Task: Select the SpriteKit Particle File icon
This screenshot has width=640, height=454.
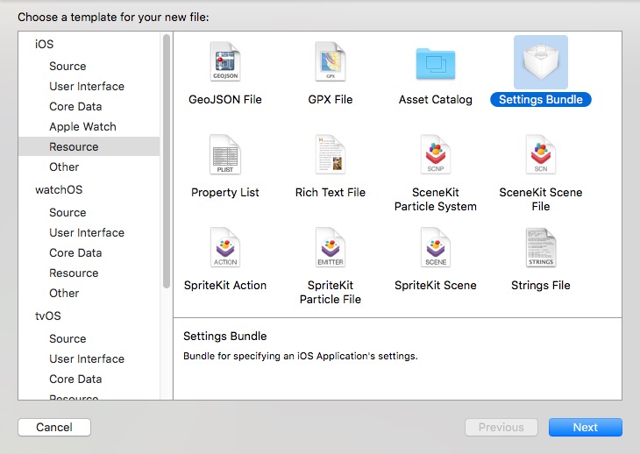Action: (x=331, y=248)
